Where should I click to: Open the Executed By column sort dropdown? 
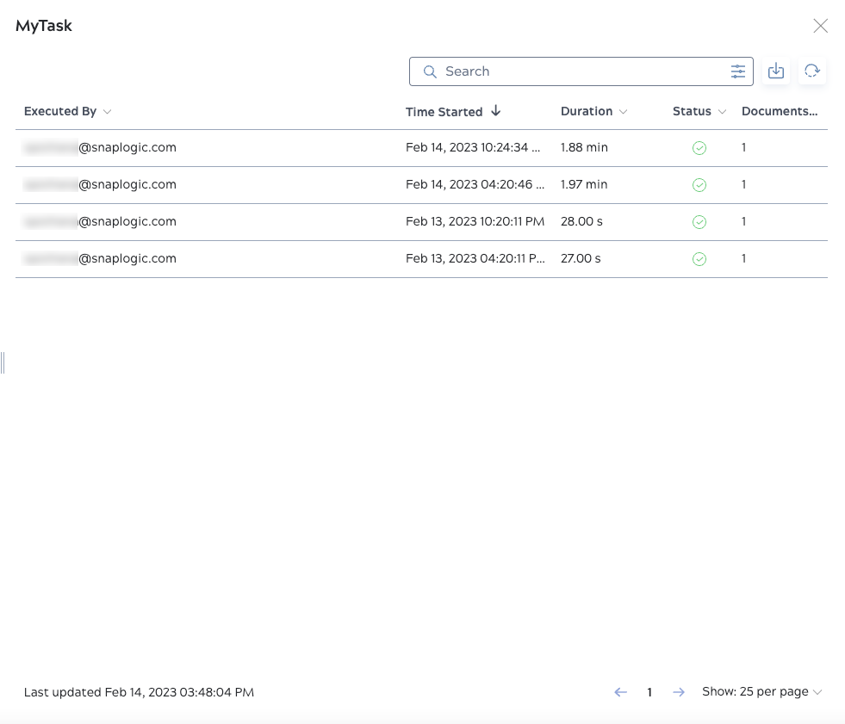coord(107,112)
